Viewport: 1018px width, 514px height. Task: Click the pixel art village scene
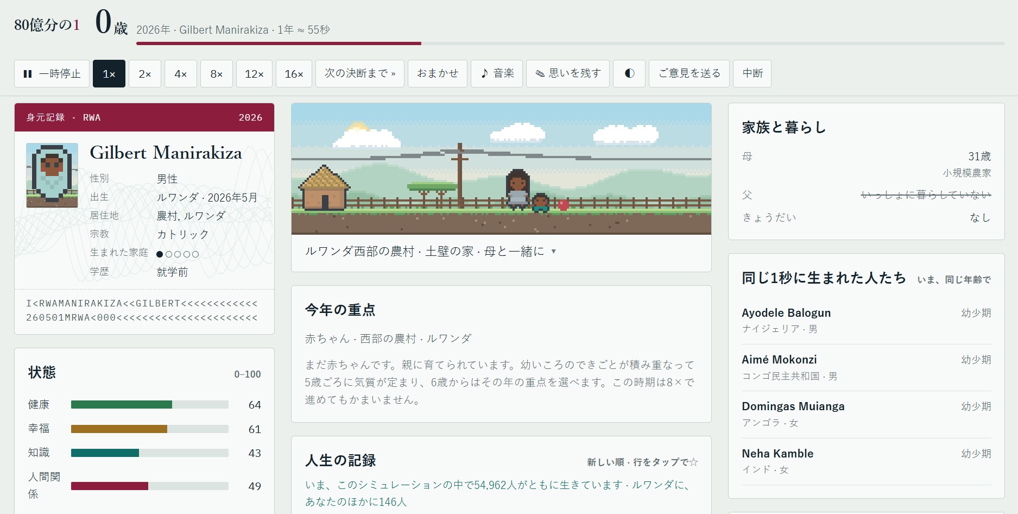(501, 169)
